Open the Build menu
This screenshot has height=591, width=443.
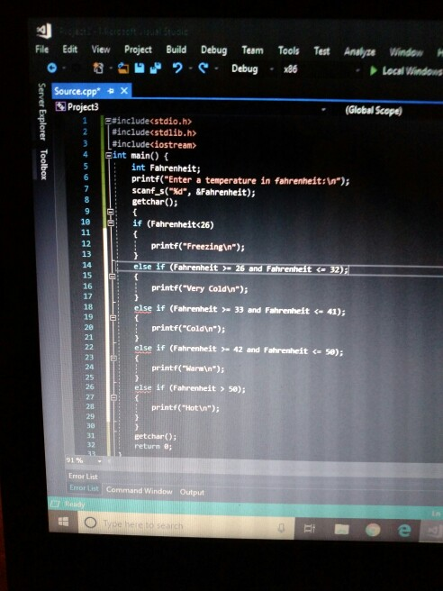click(176, 50)
